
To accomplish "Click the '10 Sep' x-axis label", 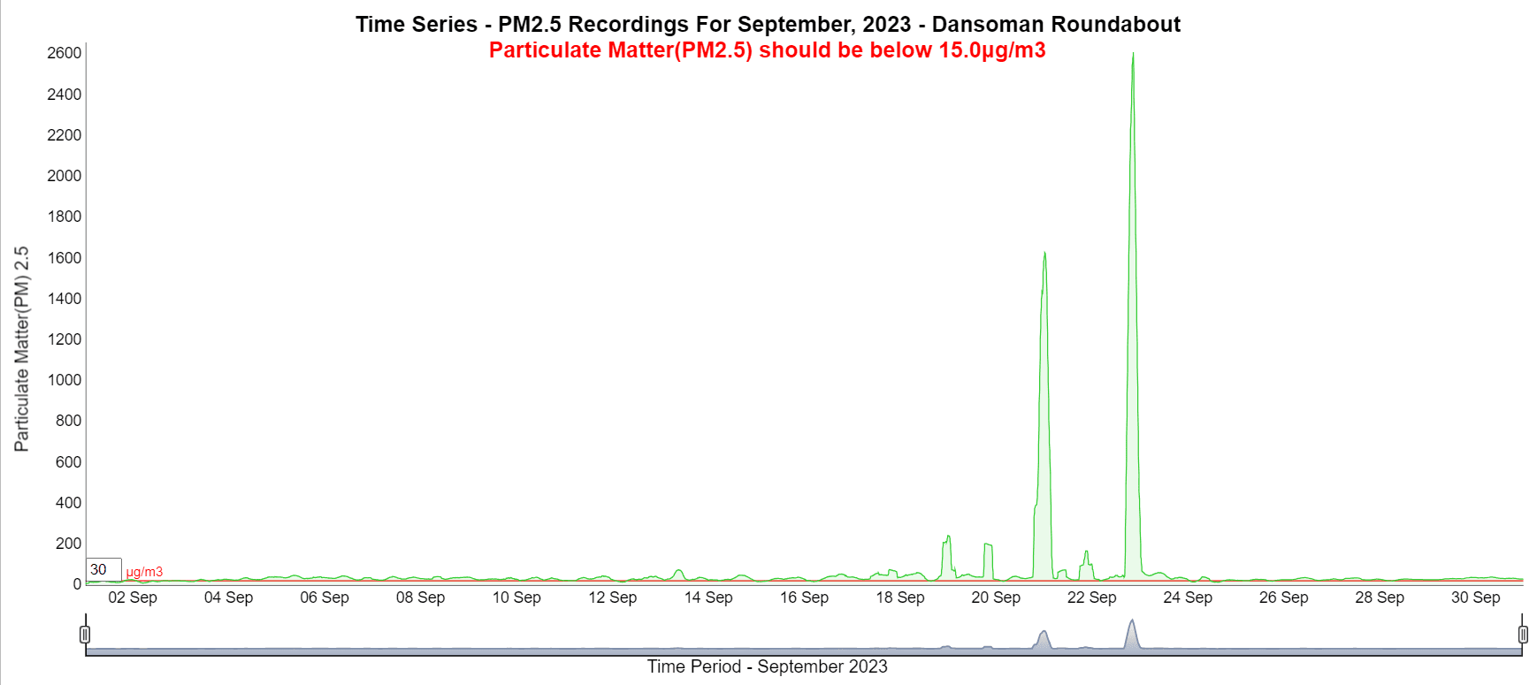I will coord(516,597).
